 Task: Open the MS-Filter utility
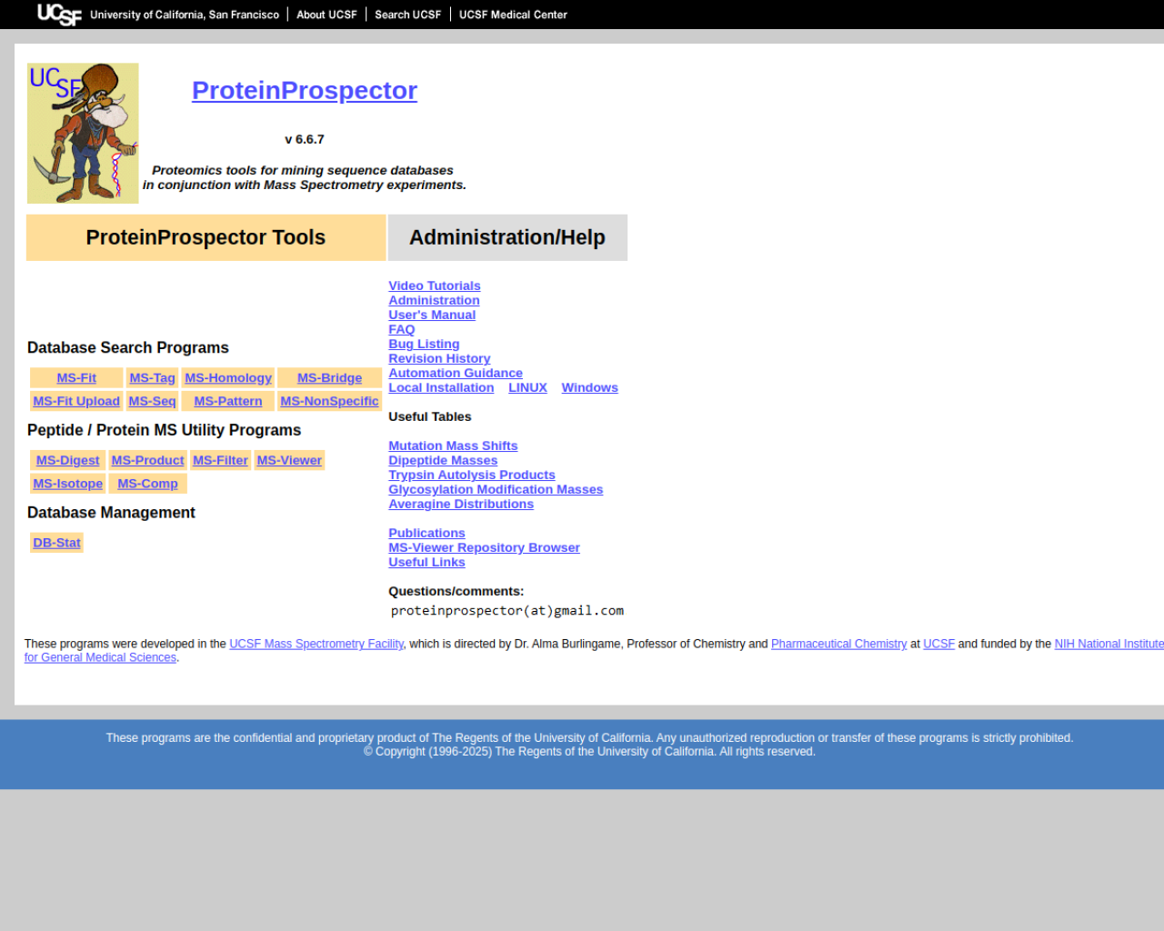click(x=220, y=461)
